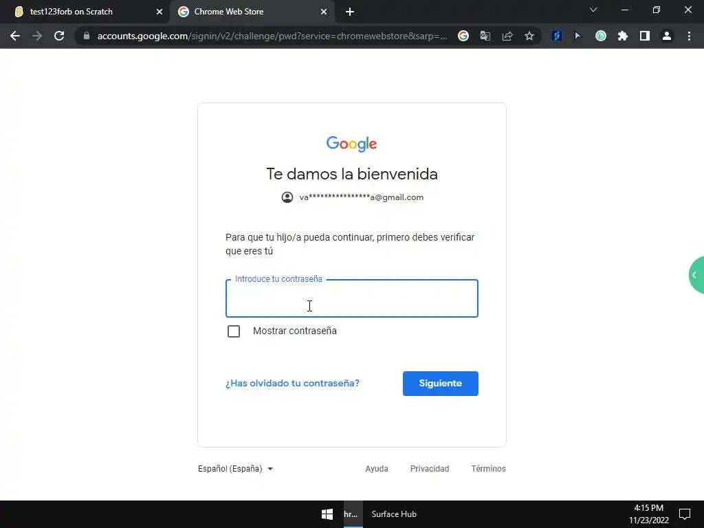Open the blue square extension icon
This screenshot has width=704, height=528.
pyautogui.click(x=557, y=36)
